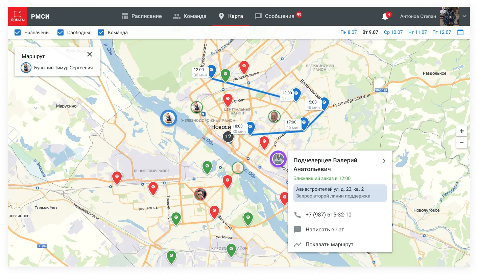Screen dimensions: 478x276
Task: Click the 18:00 blue route pin
Action: [x=250, y=128]
